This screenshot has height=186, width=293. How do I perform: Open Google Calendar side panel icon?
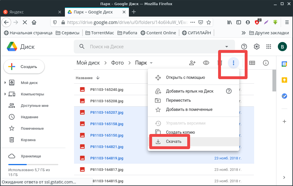pos(284,64)
